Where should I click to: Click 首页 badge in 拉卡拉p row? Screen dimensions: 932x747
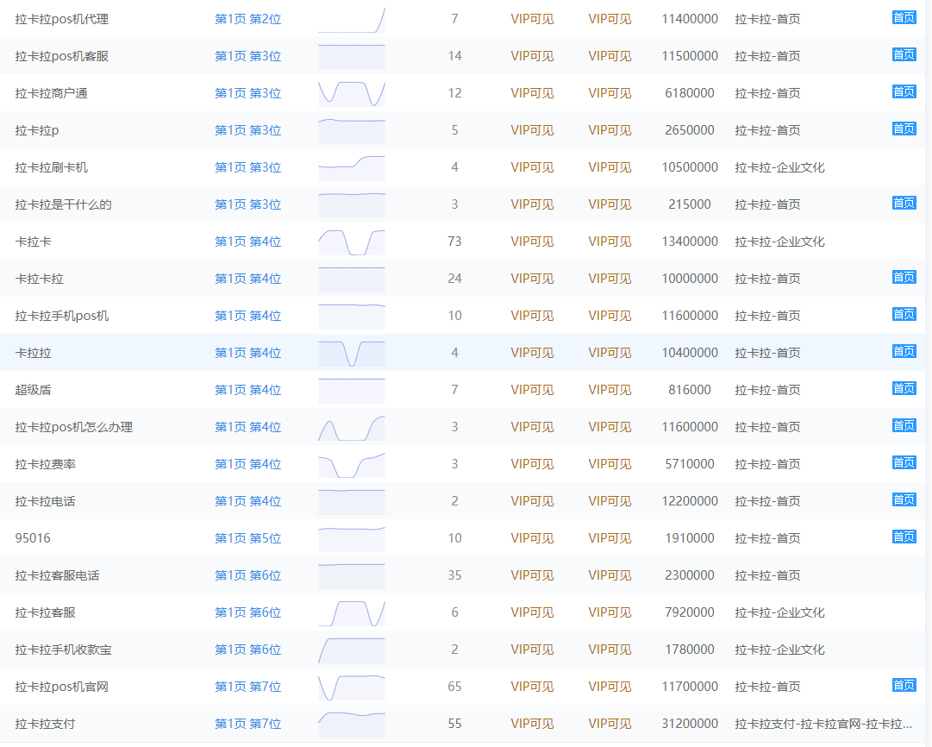(904, 129)
